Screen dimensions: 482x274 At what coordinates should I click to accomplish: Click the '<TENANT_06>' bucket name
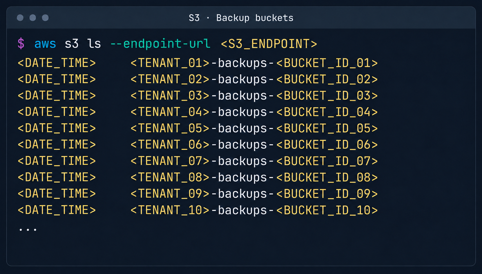coord(170,145)
